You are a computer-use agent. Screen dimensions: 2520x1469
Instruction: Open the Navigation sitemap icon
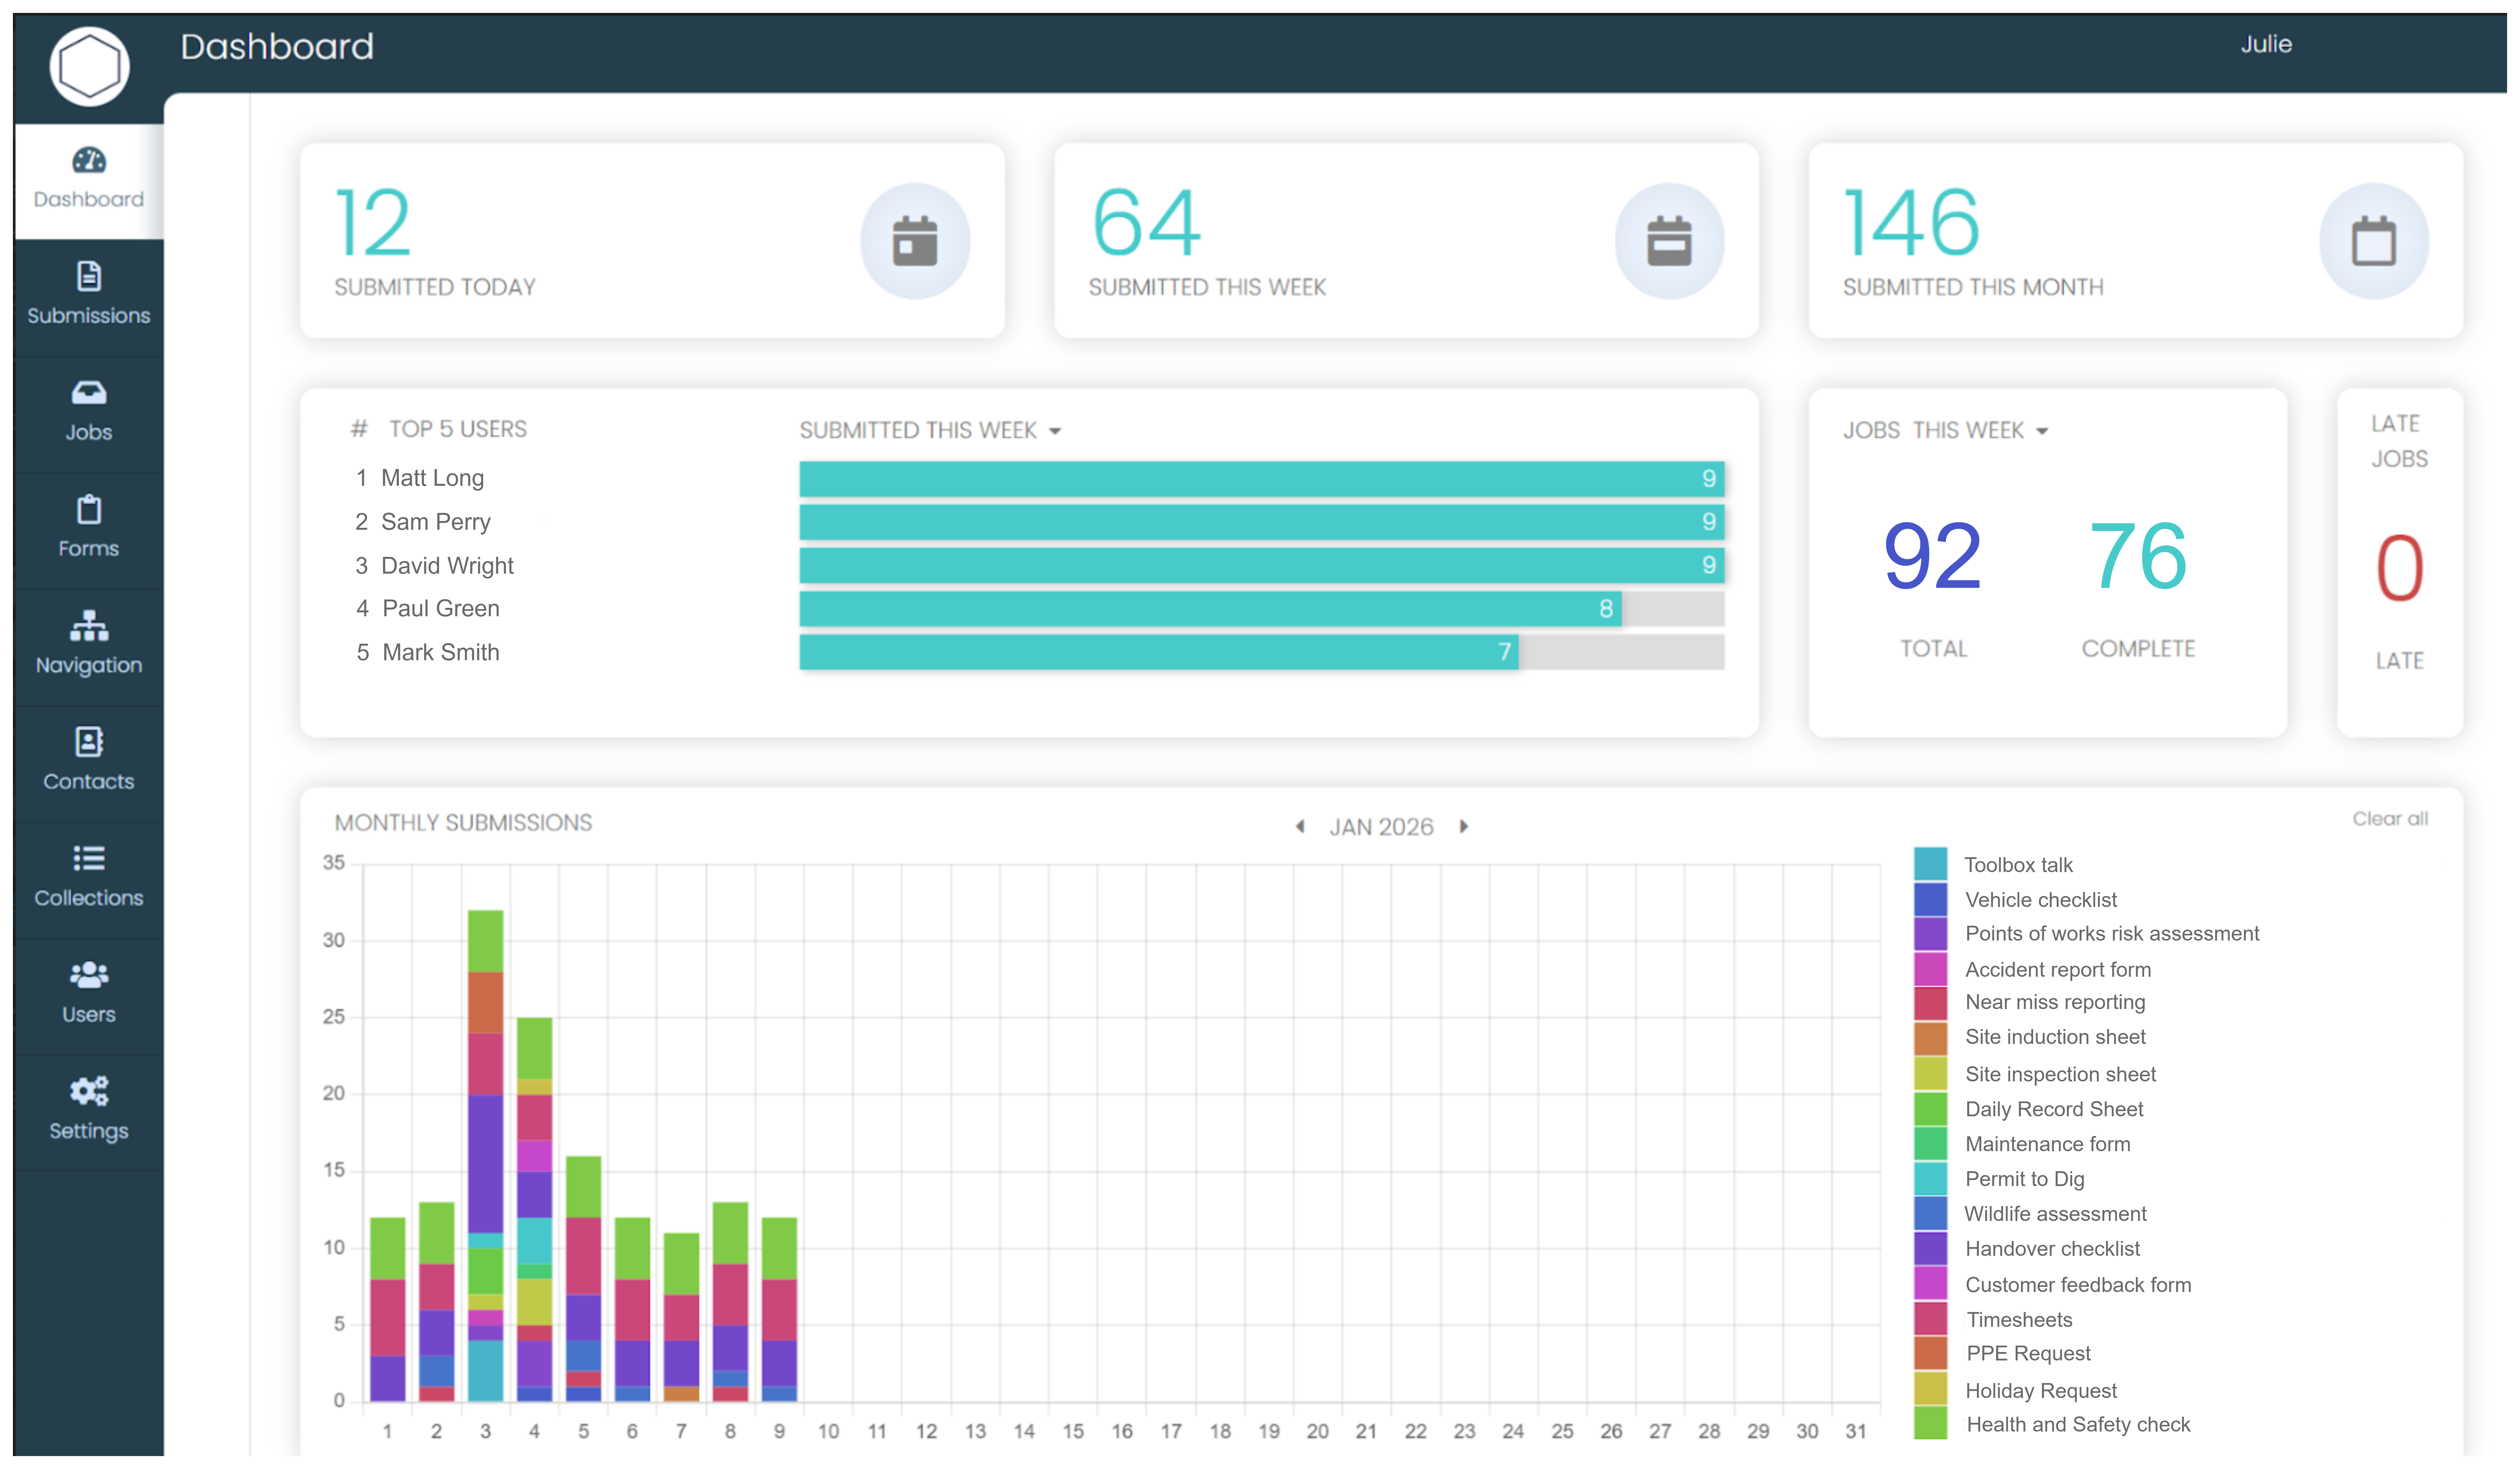coord(89,626)
